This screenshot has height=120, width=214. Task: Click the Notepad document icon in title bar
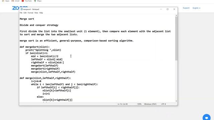click(x=21, y=9)
